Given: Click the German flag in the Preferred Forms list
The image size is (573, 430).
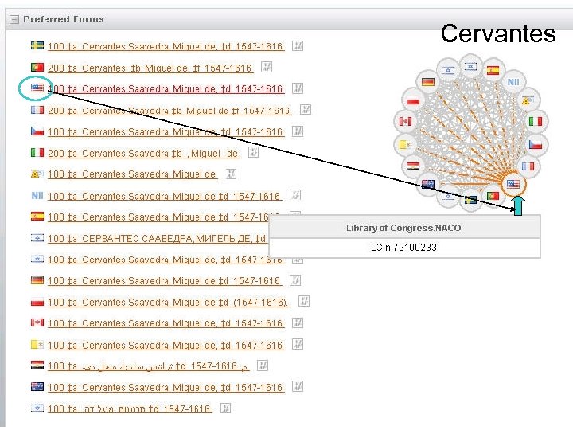Looking at the screenshot, I should [x=37, y=280].
